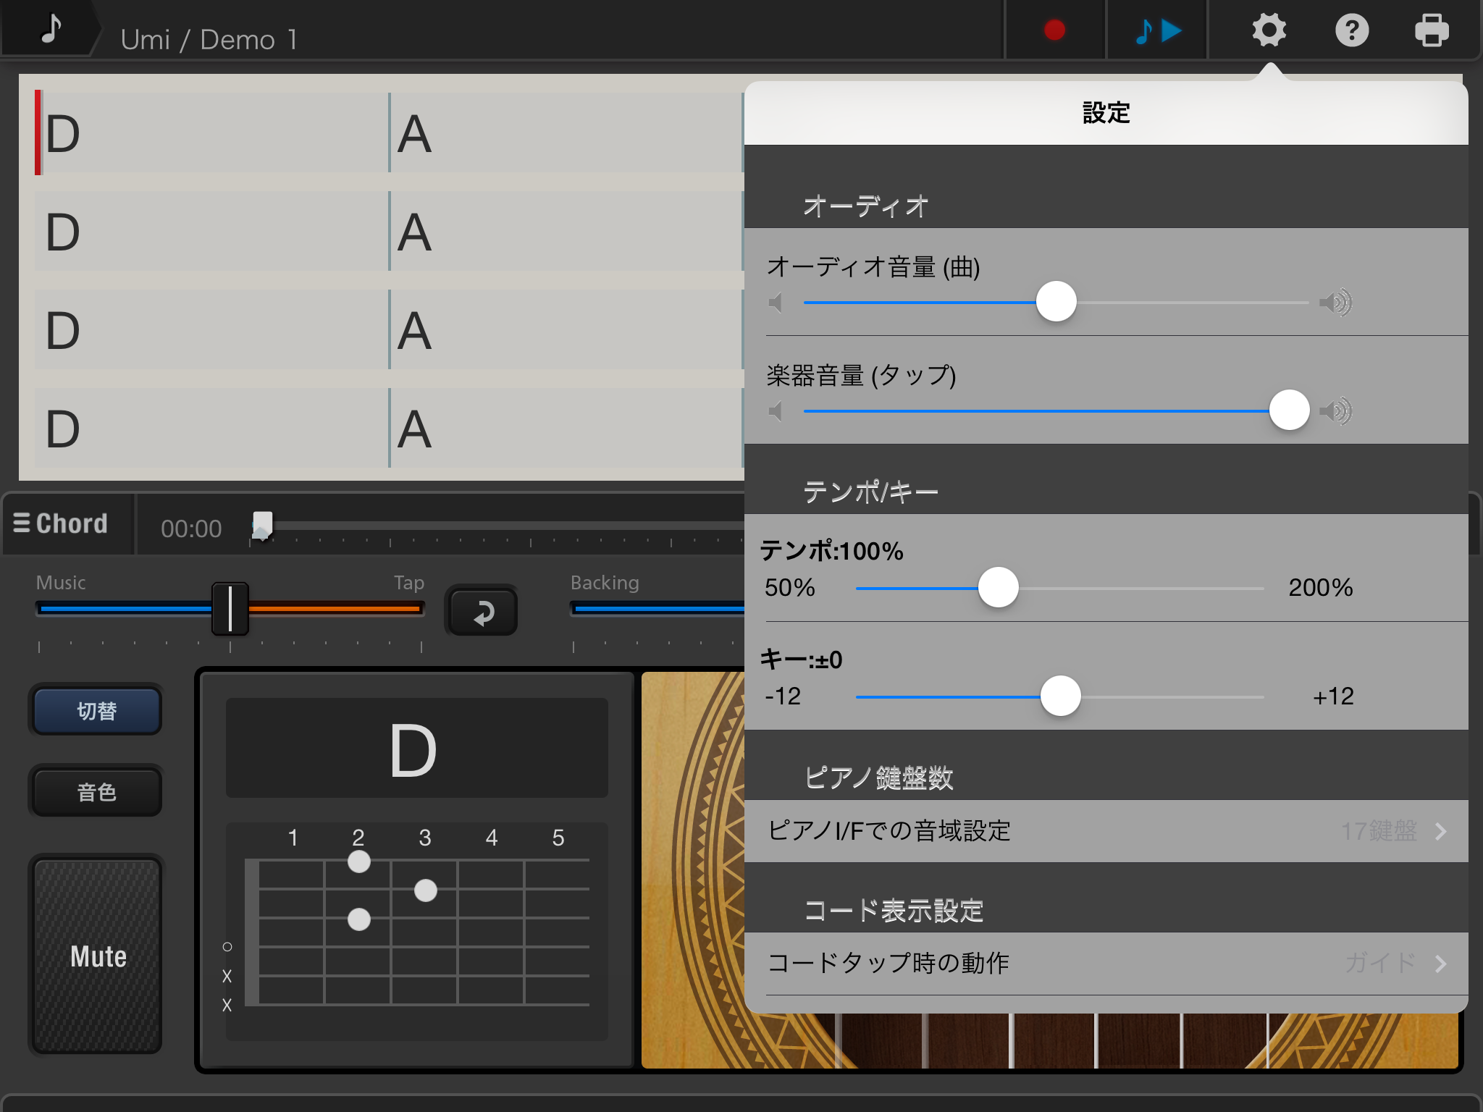
Task: Tap the music note library icon
Action: coord(51,29)
